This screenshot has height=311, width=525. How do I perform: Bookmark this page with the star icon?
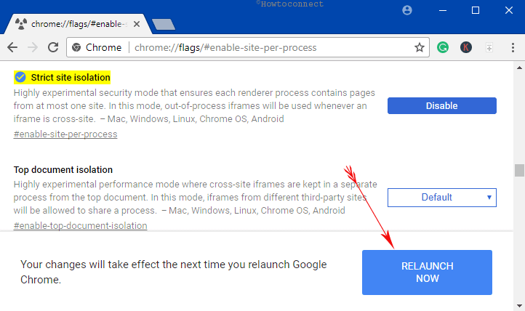(419, 47)
